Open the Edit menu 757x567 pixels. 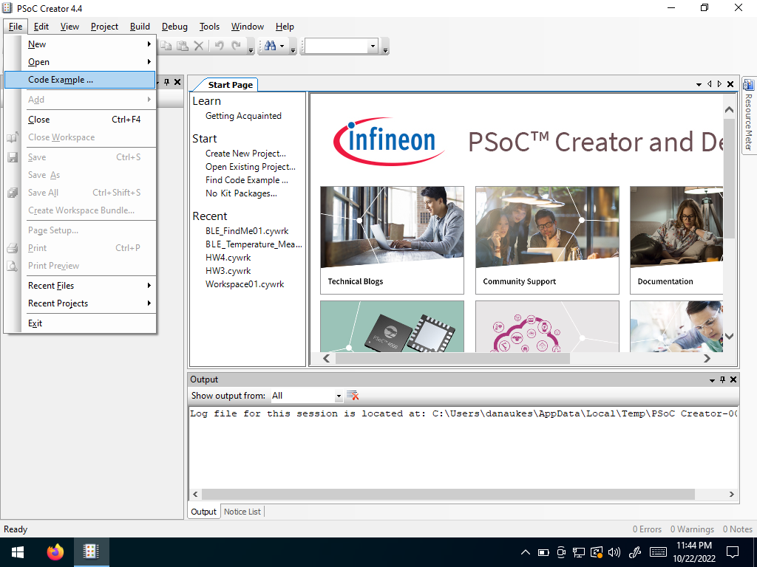pos(41,27)
